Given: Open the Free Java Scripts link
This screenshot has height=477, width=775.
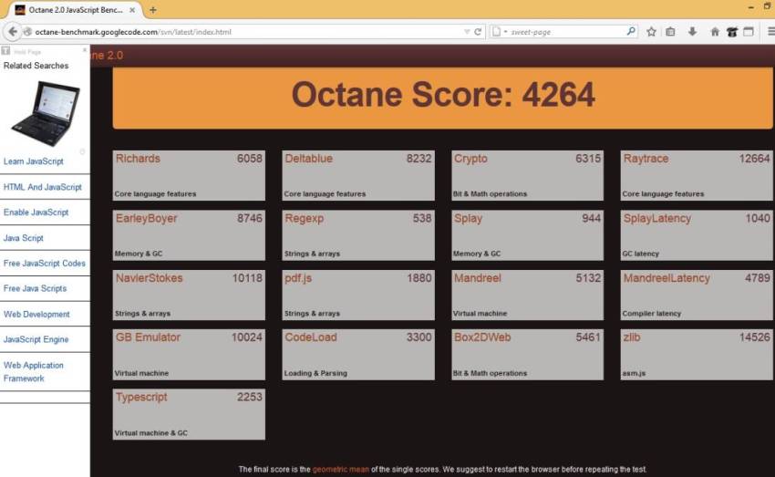Looking at the screenshot, I should [35, 289].
